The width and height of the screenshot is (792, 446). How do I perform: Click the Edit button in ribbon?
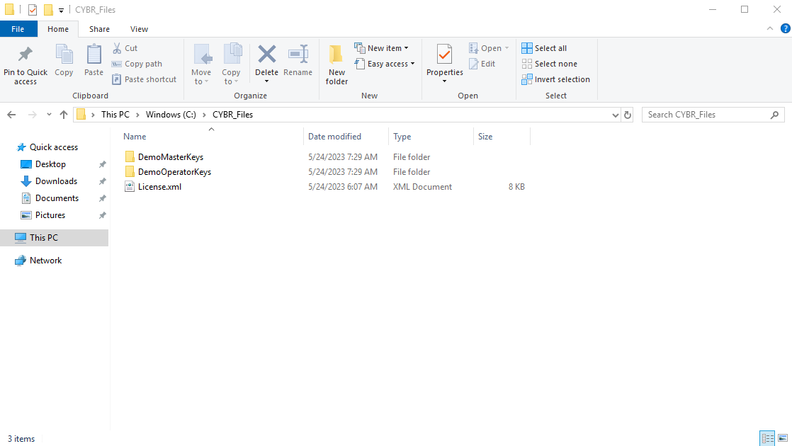pyautogui.click(x=482, y=64)
